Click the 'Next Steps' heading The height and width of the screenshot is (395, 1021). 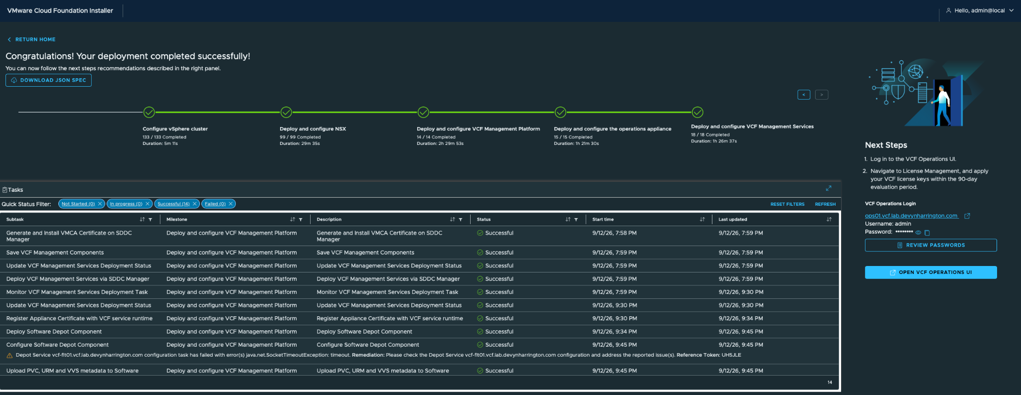(886, 145)
